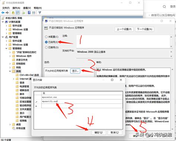Viewport: 176px width, 141px height.
Task: Select the 未配置(C) radio button
Action: [46, 37]
